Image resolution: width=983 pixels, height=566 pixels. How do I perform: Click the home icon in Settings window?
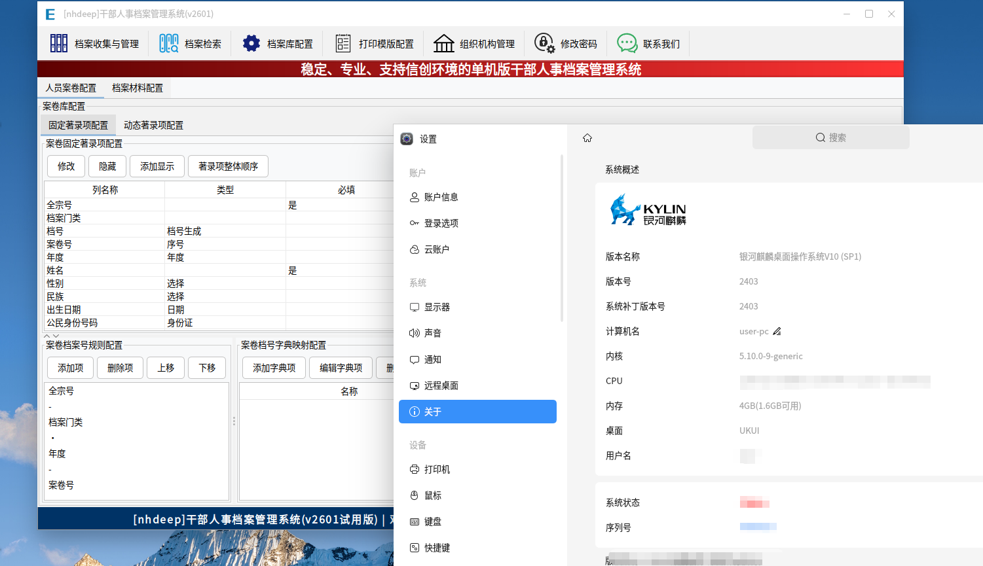click(x=587, y=137)
